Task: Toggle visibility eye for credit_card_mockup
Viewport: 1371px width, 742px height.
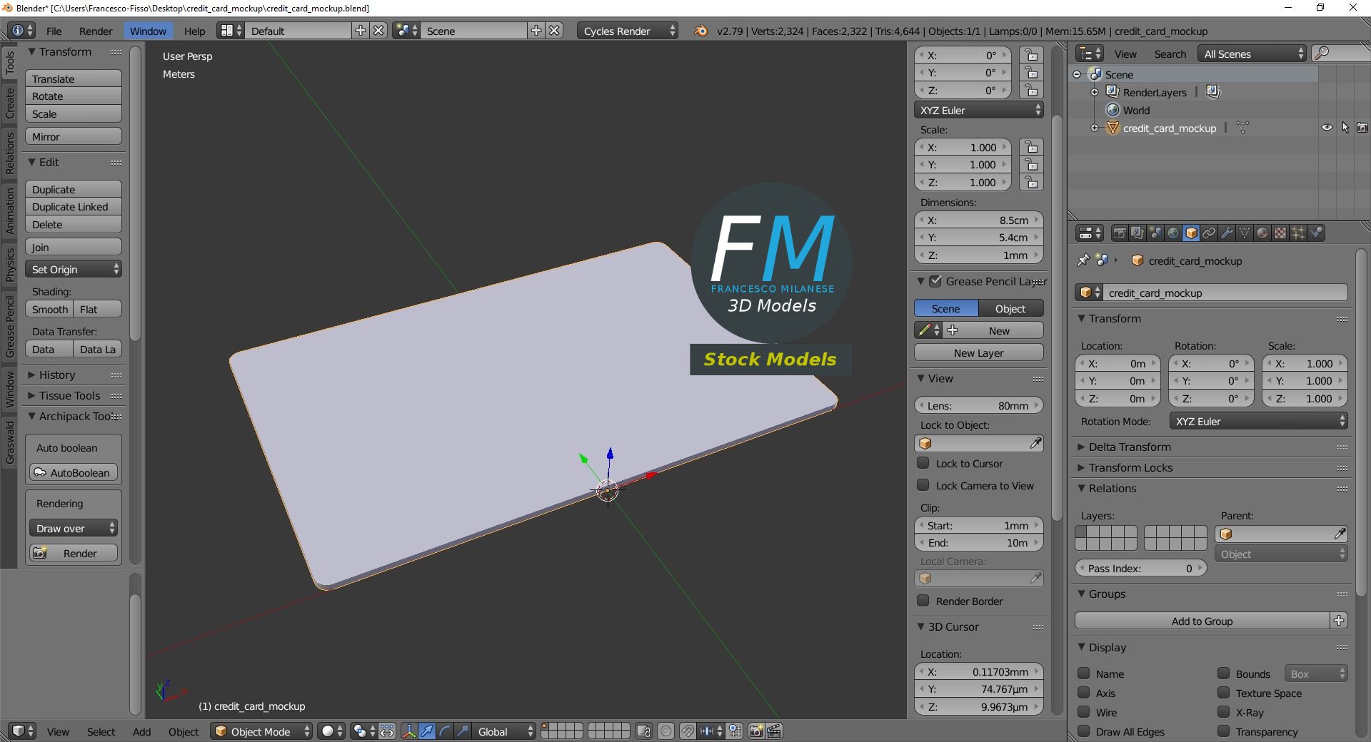Action: (1327, 128)
